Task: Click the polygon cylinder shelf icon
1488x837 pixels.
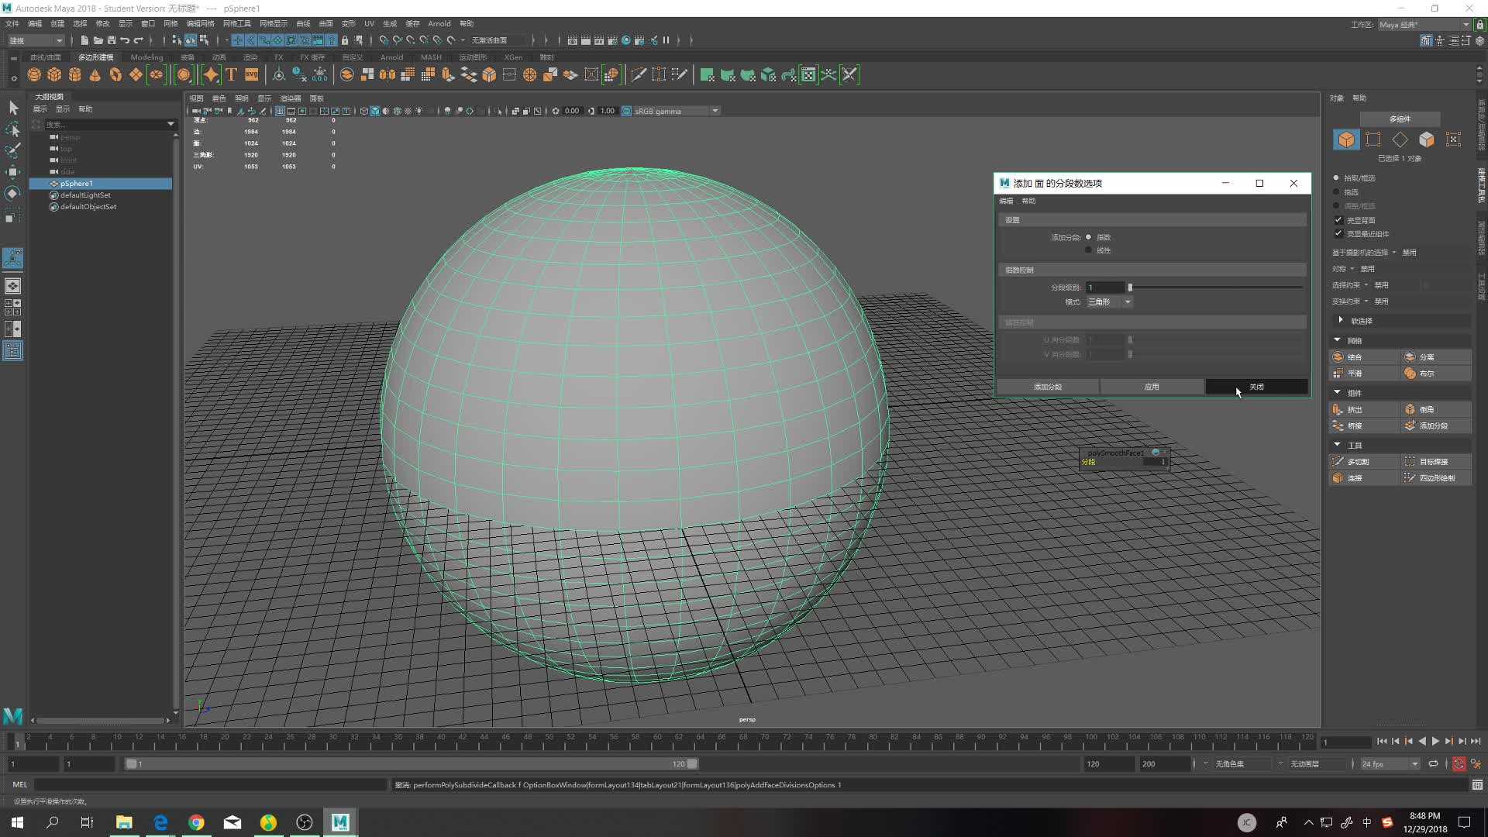Action: tap(75, 74)
